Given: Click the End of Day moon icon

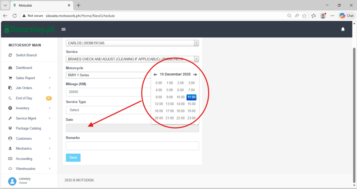Looking at the screenshot, I should [x=10, y=98].
